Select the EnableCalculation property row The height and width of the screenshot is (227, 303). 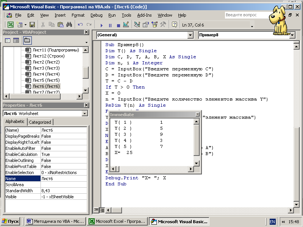click(46, 154)
